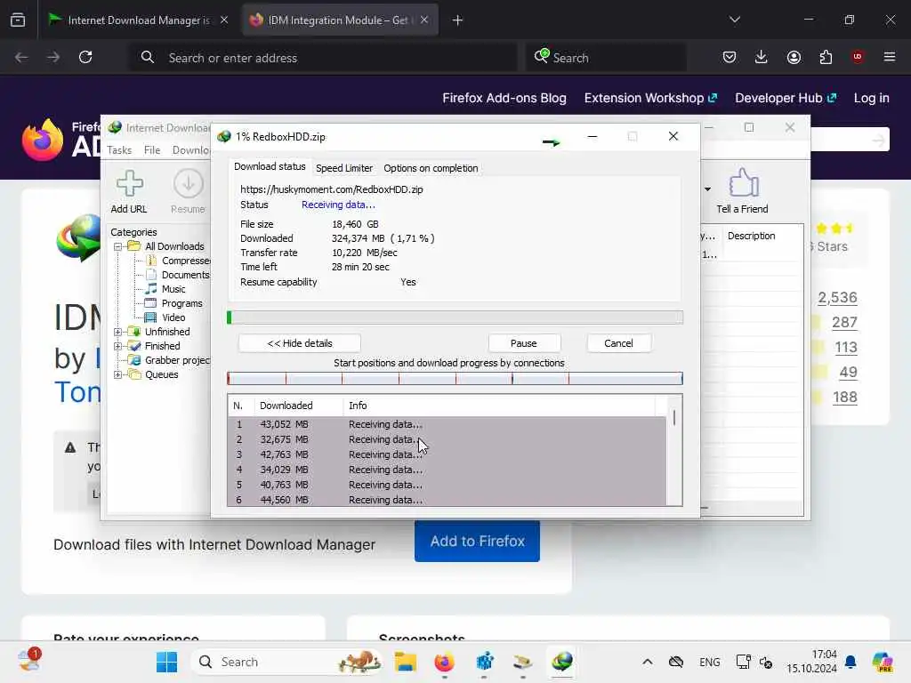Expand the Queues tree node
The height and width of the screenshot is (683, 911).
click(x=118, y=374)
